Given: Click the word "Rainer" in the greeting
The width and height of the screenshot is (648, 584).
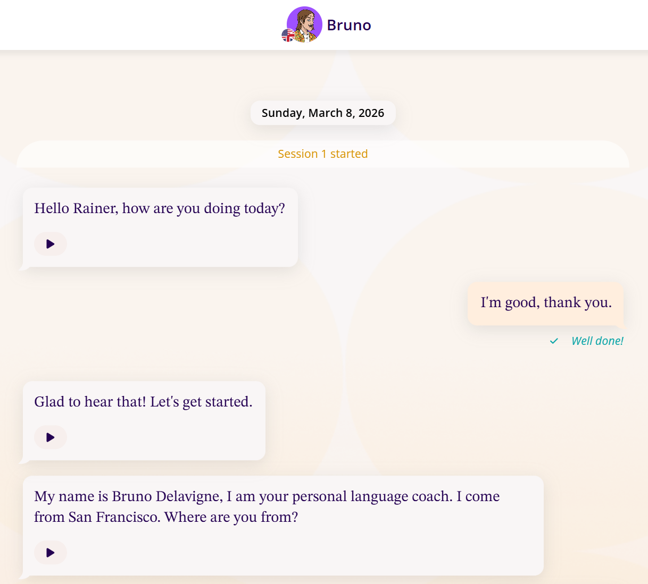Looking at the screenshot, I should 95,208.
